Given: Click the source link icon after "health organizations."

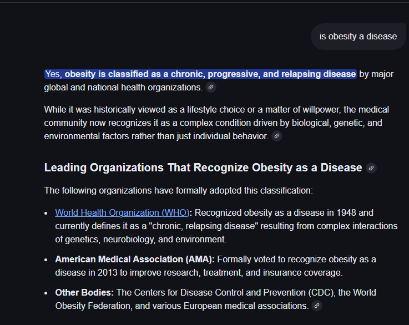Looking at the screenshot, I should (211, 87).
